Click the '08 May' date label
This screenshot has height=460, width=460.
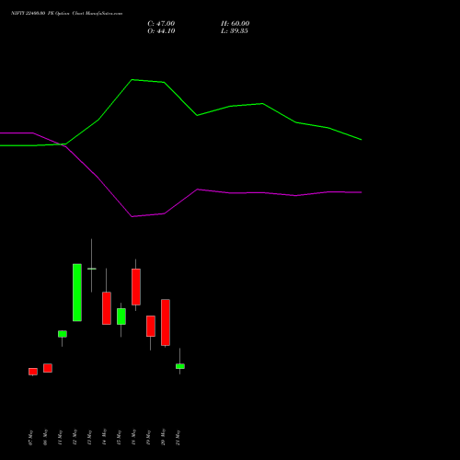(x=45, y=438)
